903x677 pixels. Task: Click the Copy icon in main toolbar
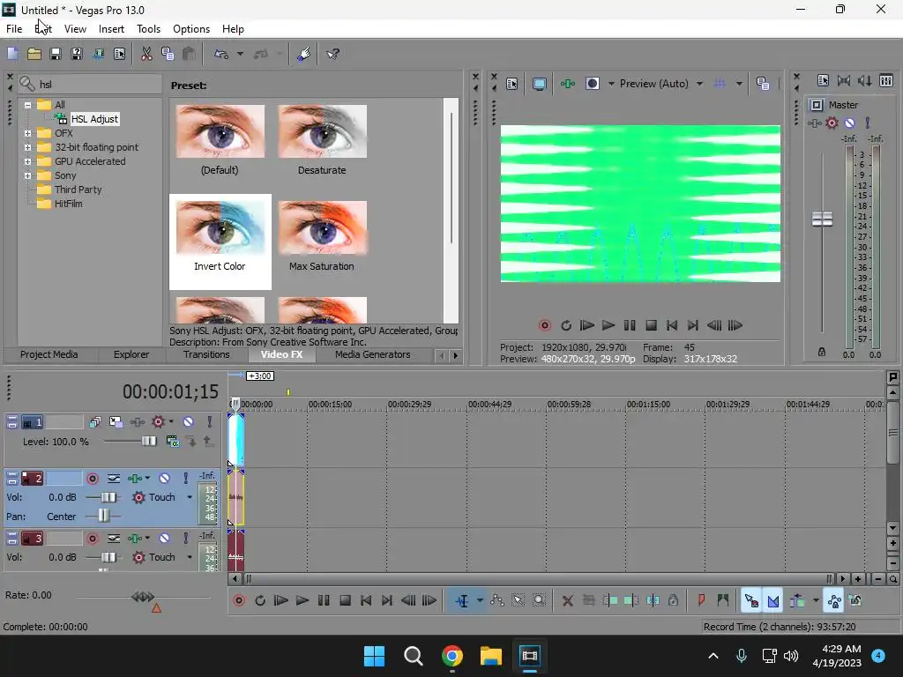pos(168,54)
